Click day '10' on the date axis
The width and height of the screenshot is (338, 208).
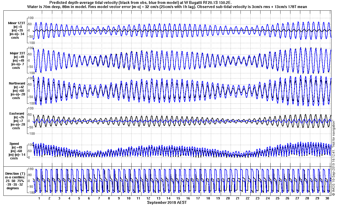(128, 198)
